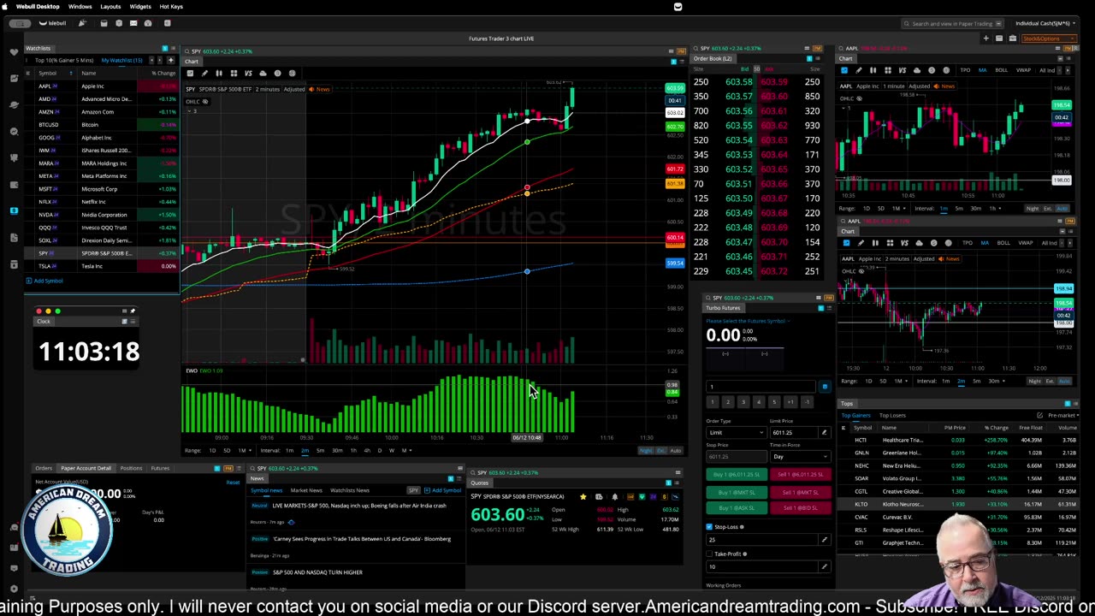Image resolution: width=1095 pixels, height=616 pixels.
Task: Toggle Night session on the lower AAPL chart
Action: point(1035,381)
